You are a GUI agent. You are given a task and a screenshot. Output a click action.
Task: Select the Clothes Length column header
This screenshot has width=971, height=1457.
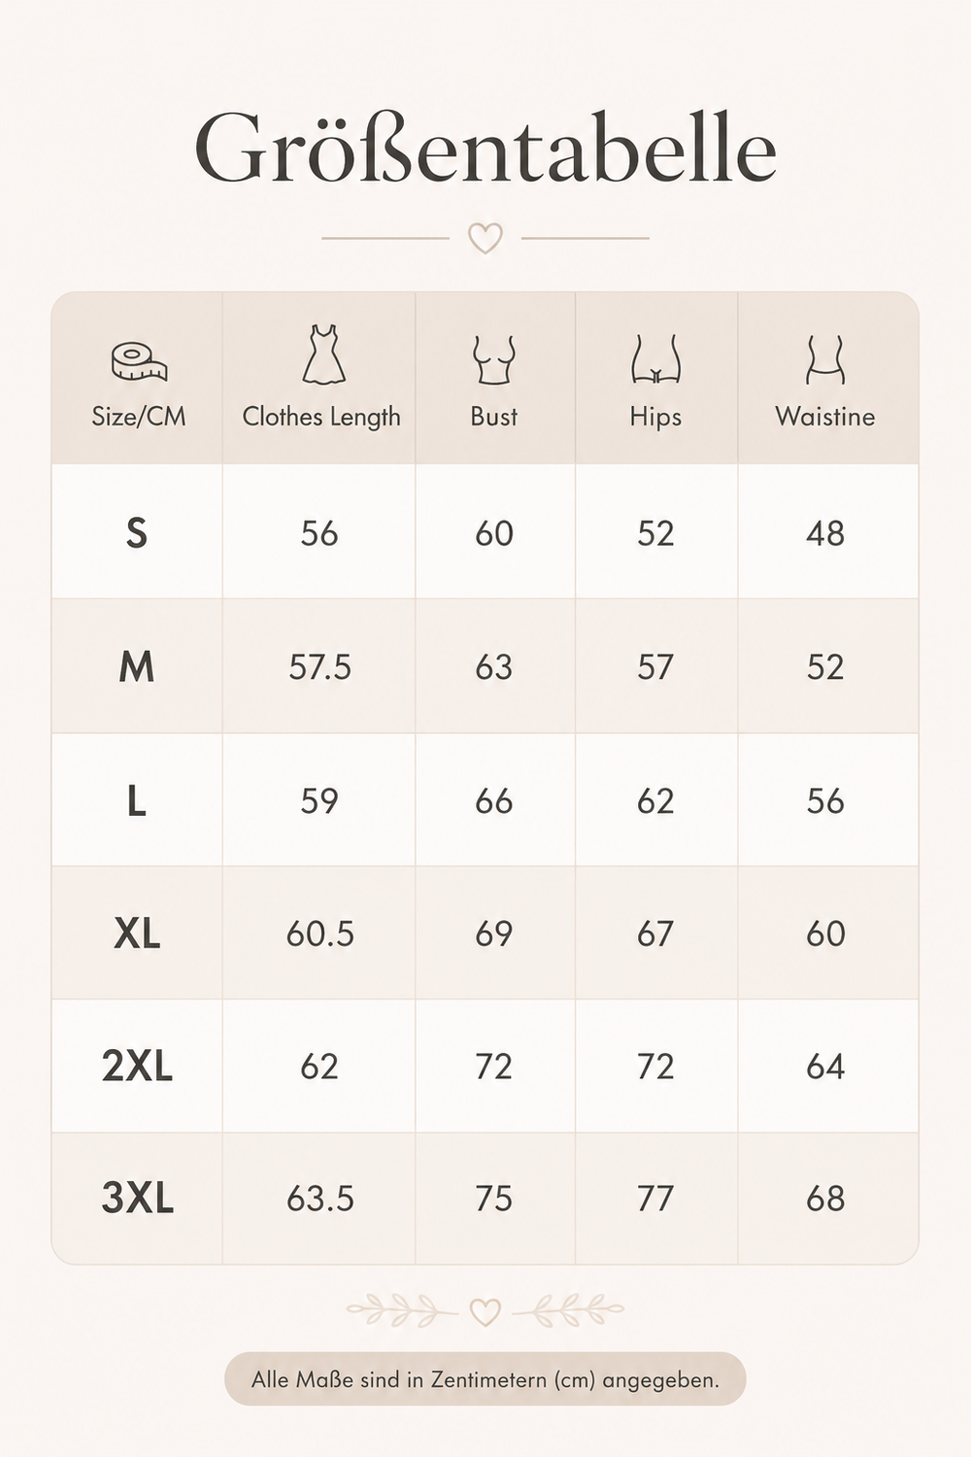(x=321, y=417)
